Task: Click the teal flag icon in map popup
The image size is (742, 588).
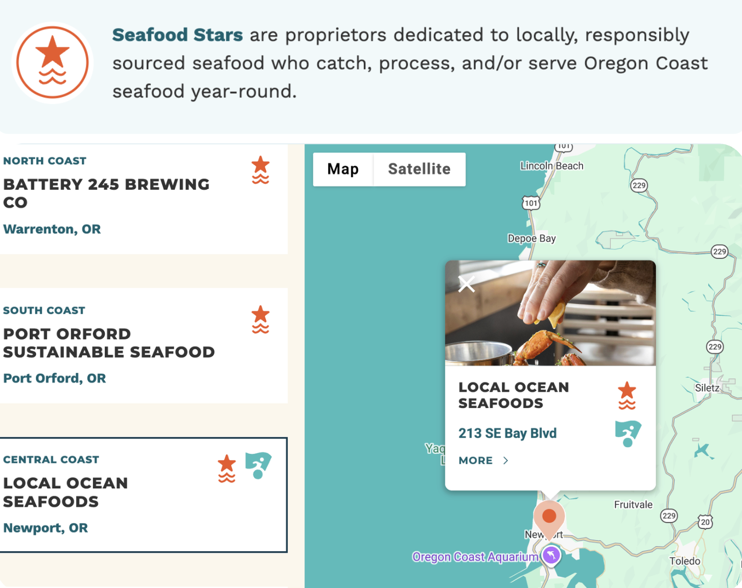Action: [x=629, y=434]
